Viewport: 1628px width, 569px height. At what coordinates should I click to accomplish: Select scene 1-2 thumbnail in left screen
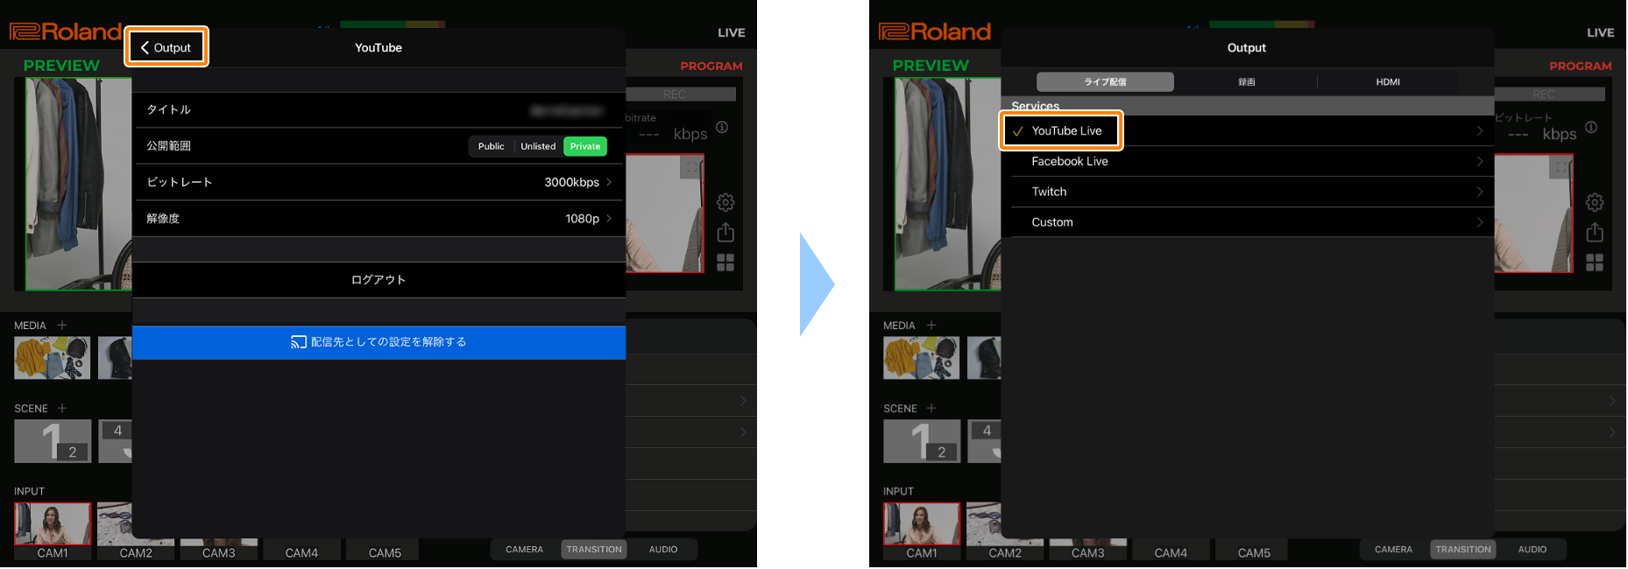(x=53, y=441)
